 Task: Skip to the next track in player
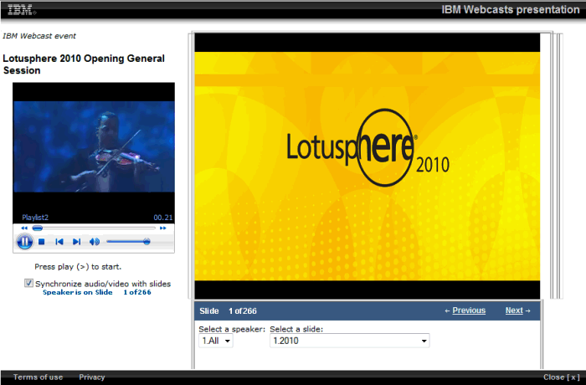coord(76,242)
